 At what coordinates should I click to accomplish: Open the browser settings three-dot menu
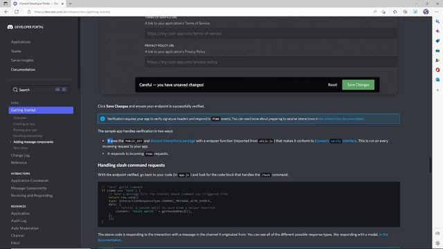coord(437,12)
